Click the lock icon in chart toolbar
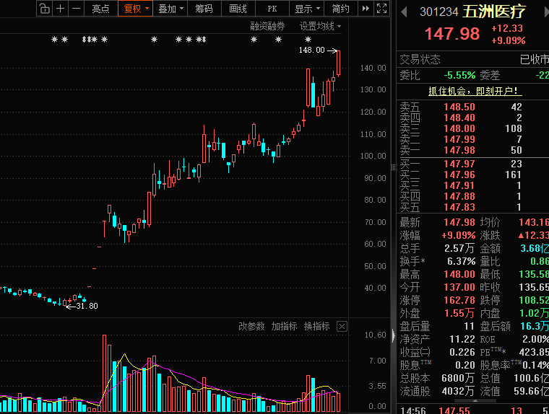This screenshot has height=414, width=549. (x=44, y=9)
